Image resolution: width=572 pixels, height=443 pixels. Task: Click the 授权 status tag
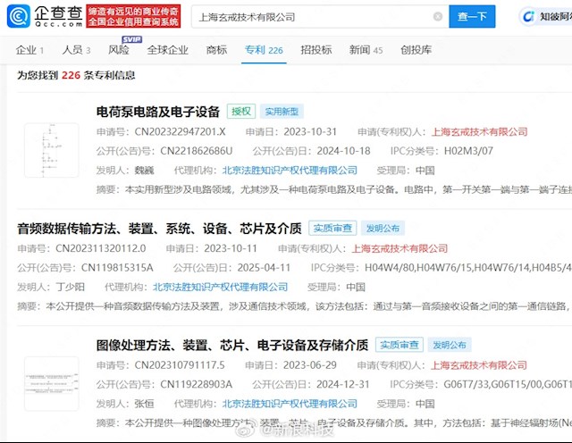click(241, 112)
